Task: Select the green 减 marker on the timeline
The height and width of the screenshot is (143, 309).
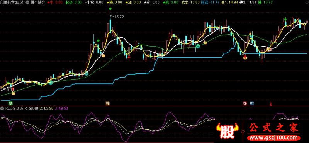Action: (10, 103)
